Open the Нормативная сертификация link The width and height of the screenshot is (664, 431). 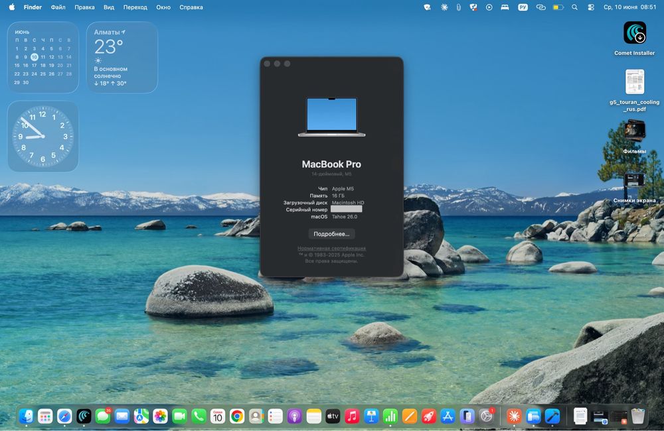pos(331,248)
